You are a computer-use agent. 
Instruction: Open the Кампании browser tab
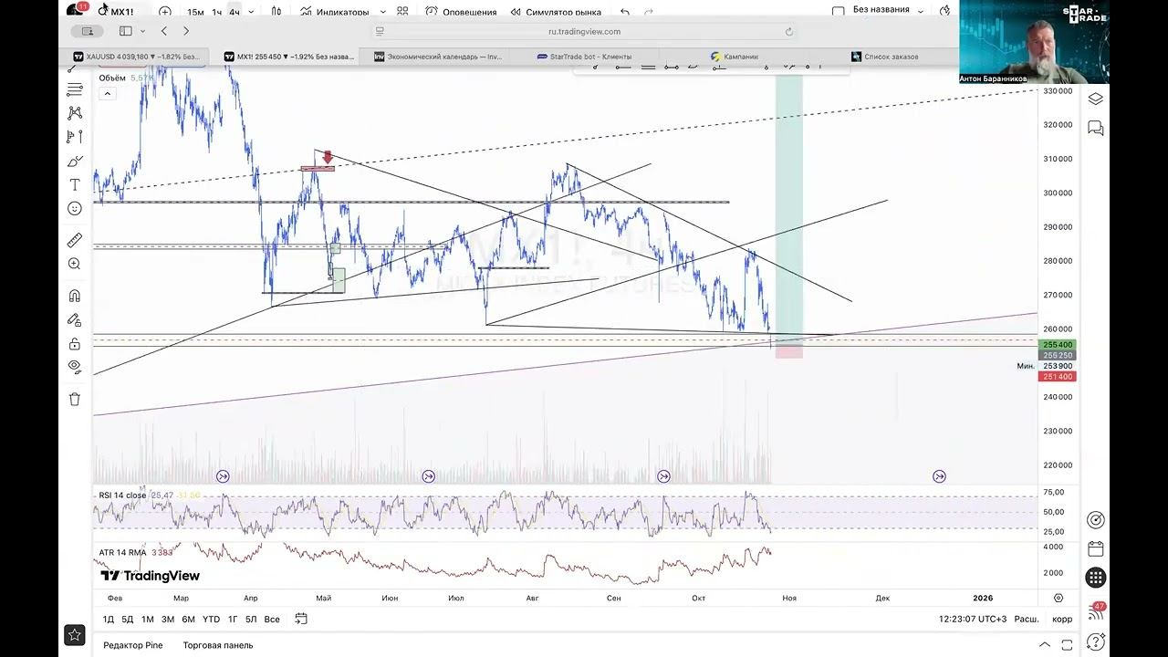[735, 57]
